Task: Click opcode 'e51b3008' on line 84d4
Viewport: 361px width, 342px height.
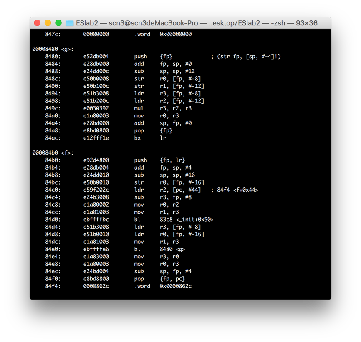Action: click(96, 227)
